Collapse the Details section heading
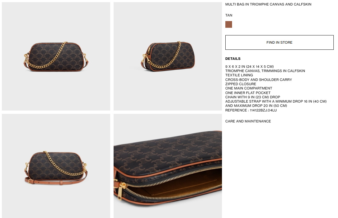Image resolution: width=338 pixels, height=218 pixels. [233, 59]
